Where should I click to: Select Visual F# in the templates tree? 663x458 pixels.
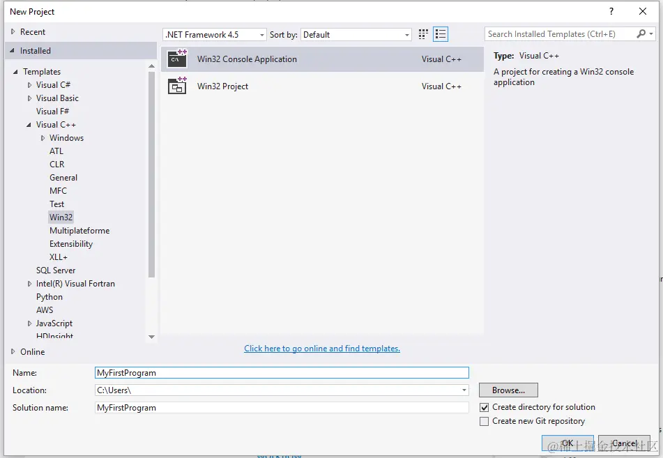[52, 112]
